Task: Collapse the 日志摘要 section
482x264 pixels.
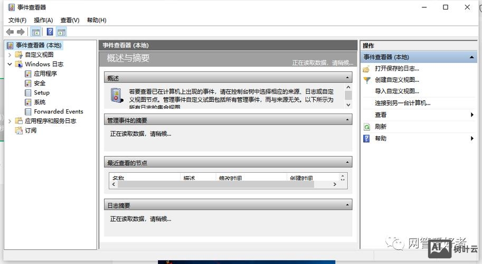Action: [347, 205]
